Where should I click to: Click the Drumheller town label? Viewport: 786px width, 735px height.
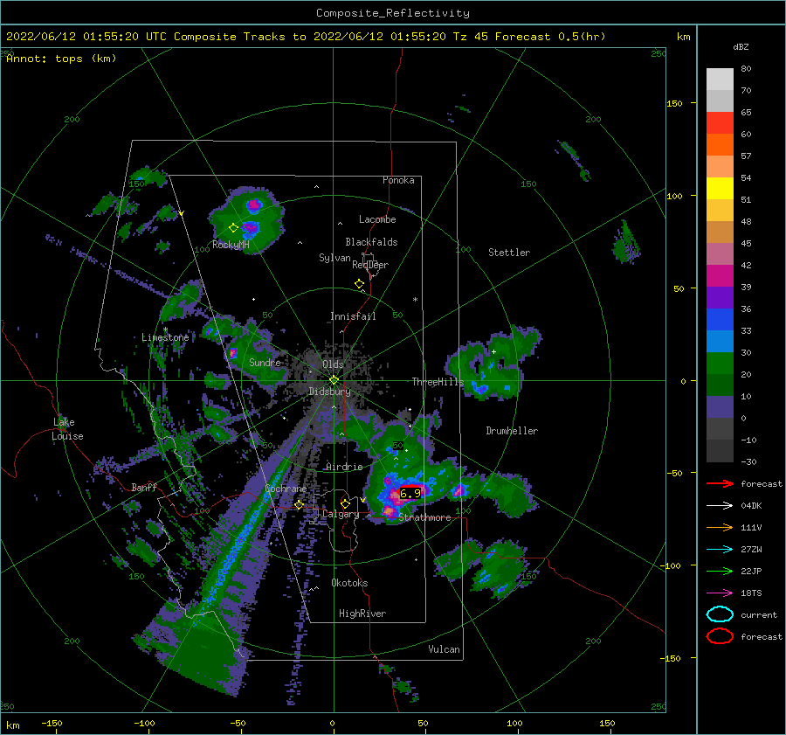click(x=512, y=431)
